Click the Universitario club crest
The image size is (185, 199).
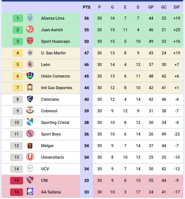[30, 157]
